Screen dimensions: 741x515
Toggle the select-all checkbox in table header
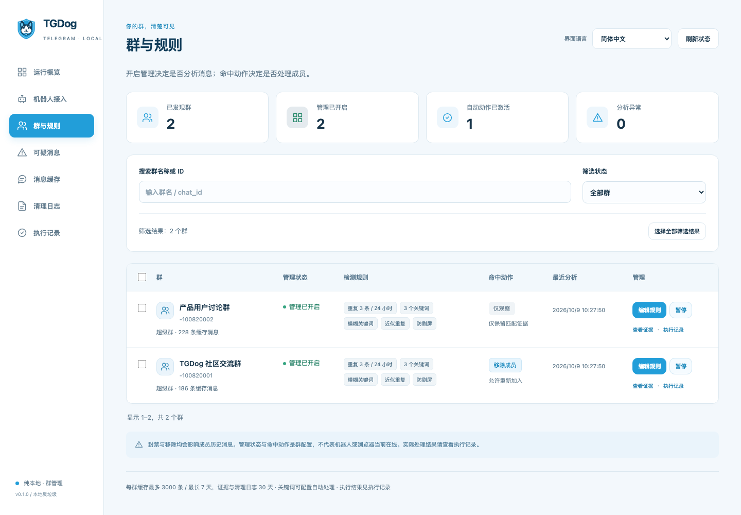(142, 277)
